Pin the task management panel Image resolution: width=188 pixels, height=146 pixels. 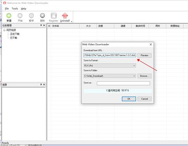41,25
